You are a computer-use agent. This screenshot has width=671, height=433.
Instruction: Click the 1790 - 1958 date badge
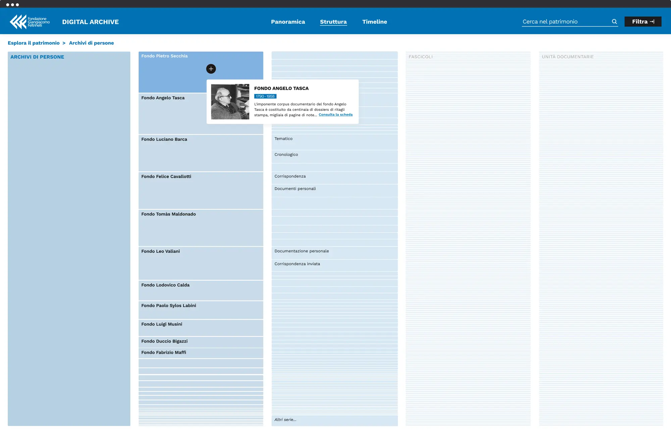coord(265,96)
